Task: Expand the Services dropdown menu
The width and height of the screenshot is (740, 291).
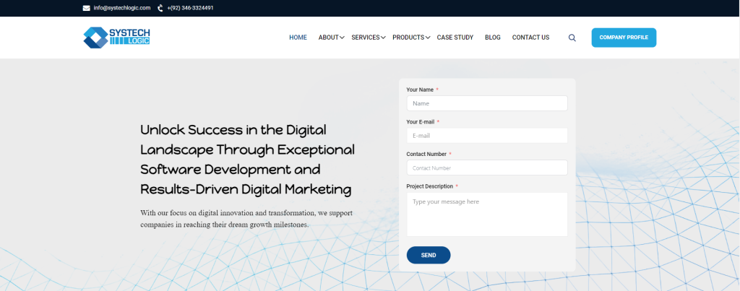Action: (x=368, y=38)
